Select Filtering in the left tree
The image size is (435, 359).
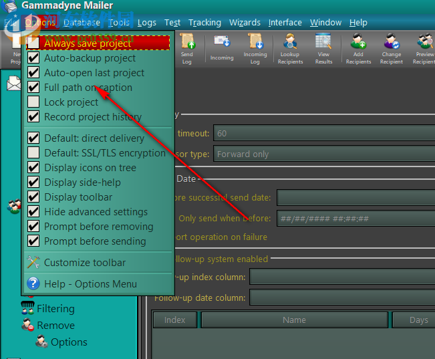point(55,308)
